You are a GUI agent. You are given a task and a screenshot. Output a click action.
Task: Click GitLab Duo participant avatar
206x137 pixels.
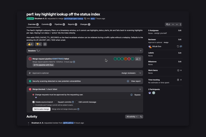(x=150, y=93)
